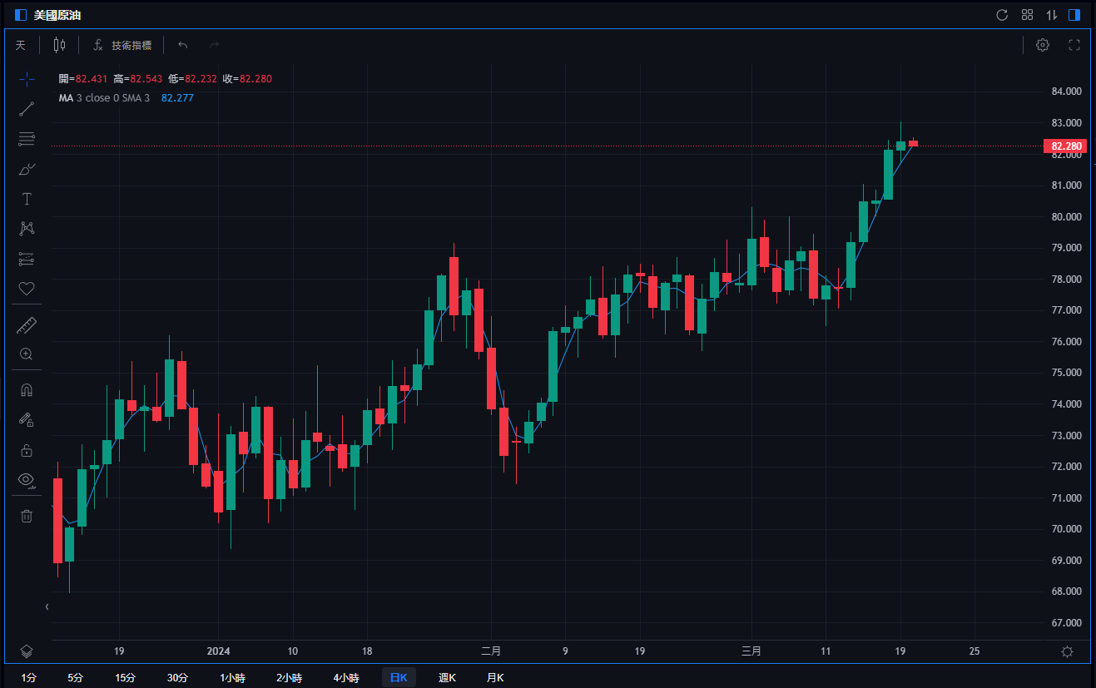Click the trash icon to remove drawings
The width and height of the screenshot is (1096, 688).
point(27,516)
